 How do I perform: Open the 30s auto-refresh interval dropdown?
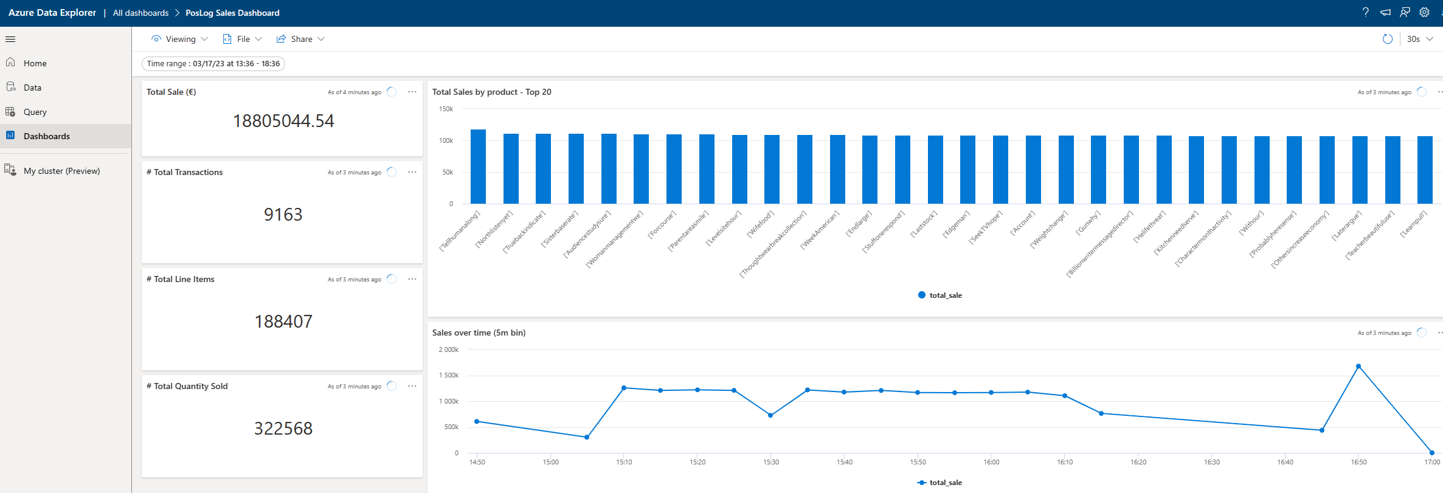pyautogui.click(x=1420, y=39)
